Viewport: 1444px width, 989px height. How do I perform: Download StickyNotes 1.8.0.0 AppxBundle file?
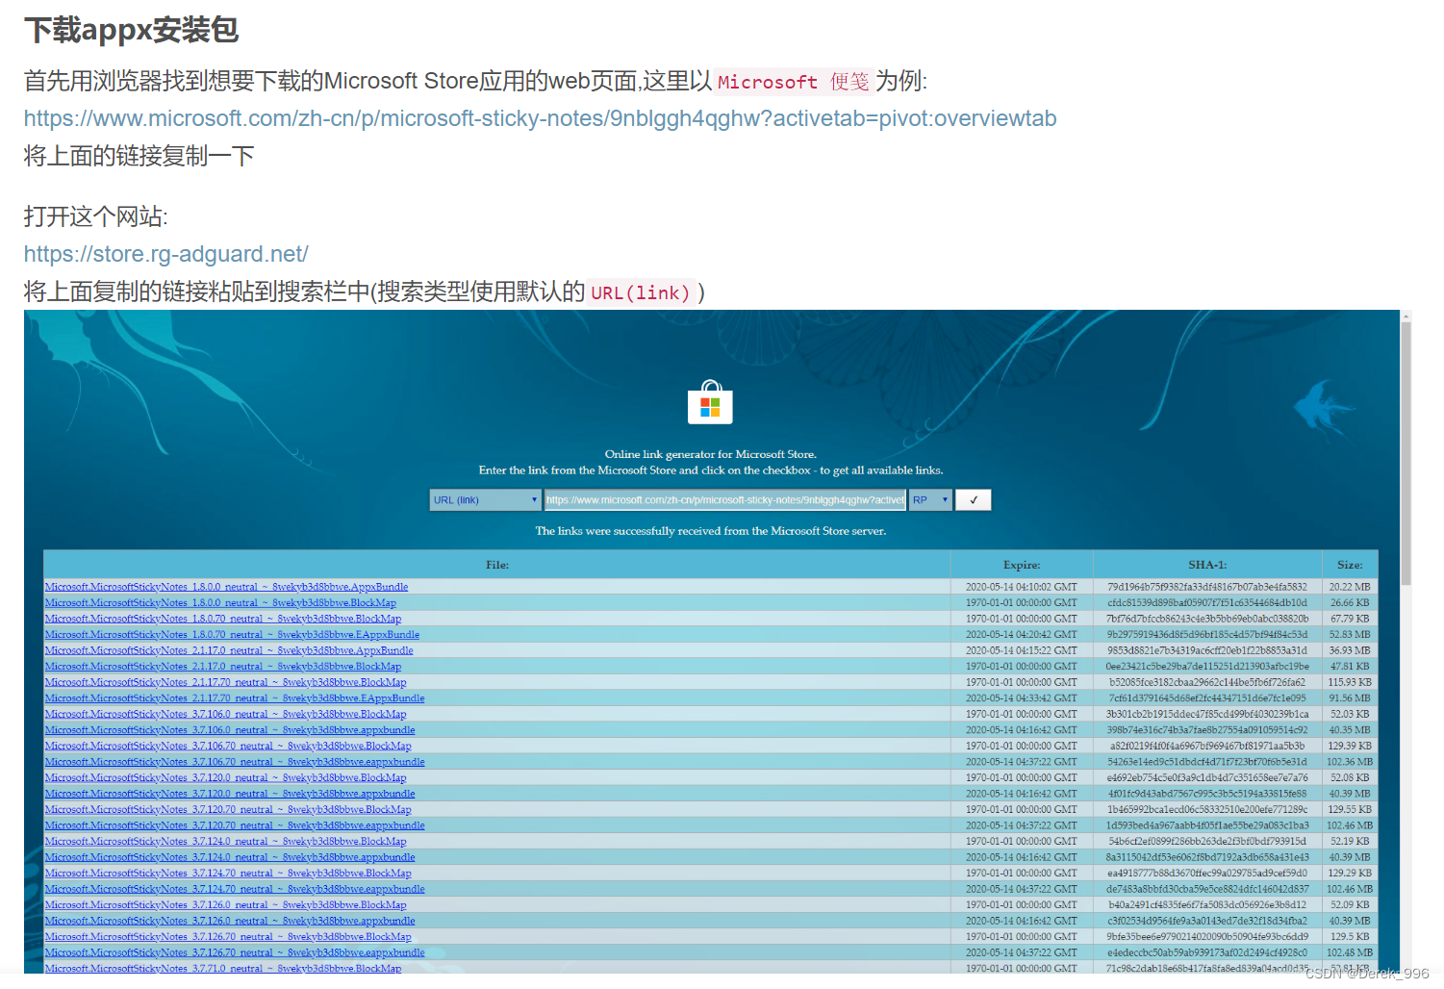click(x=226, y=587)
